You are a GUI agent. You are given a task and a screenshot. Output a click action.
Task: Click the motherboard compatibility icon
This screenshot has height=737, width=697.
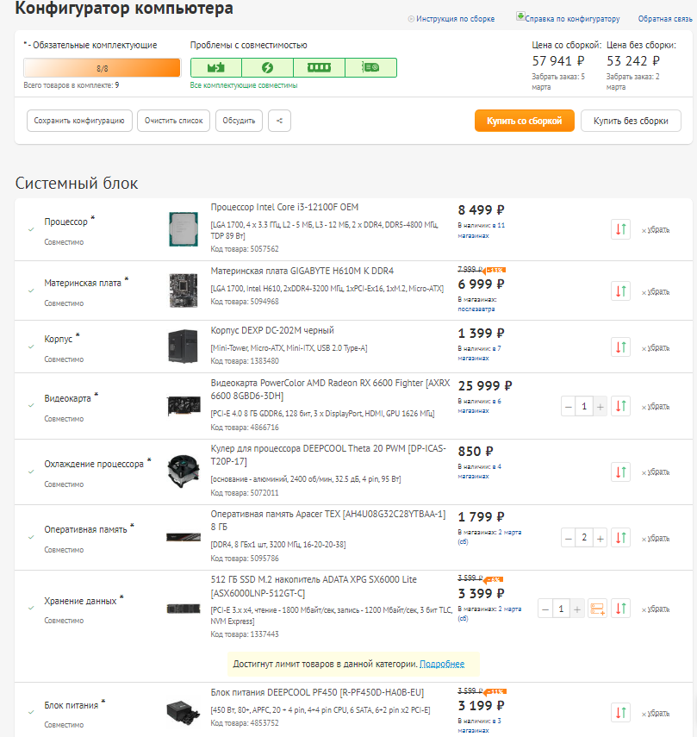[x=216, y=68]
